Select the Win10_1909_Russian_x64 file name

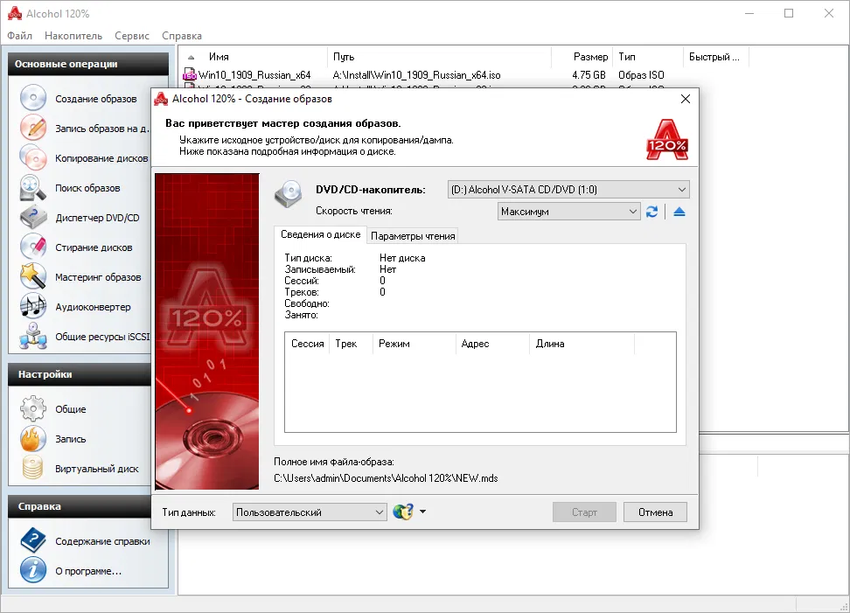[254, 75]
